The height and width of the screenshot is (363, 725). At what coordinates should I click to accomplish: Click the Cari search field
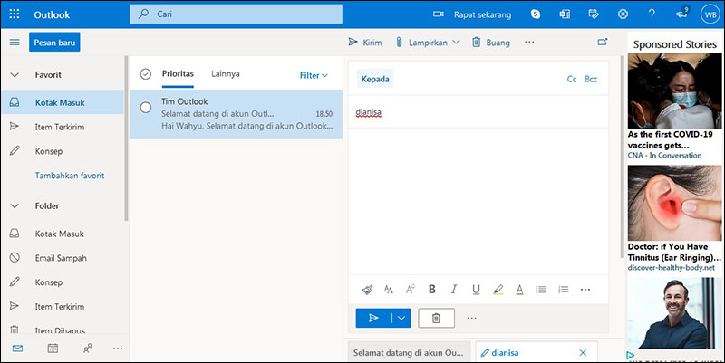(x=236, y=14)
